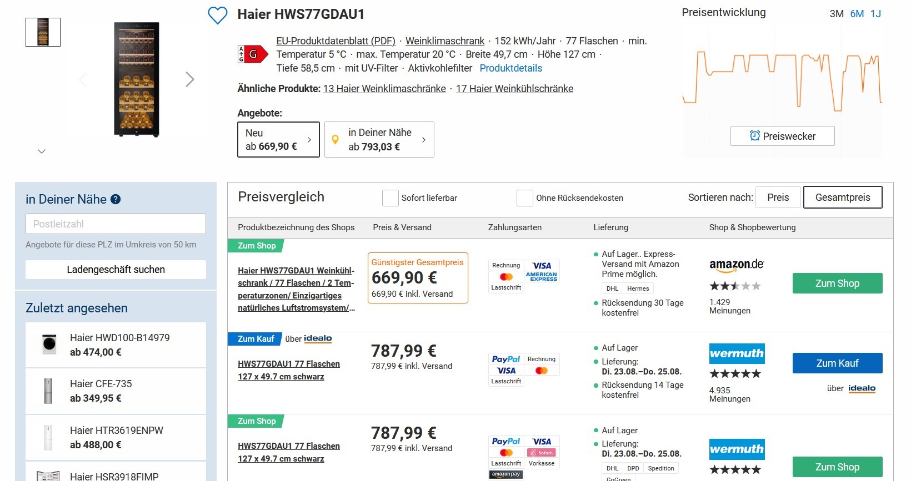Click the help icon beside in Deiner Nähe
Screen dimensions: 911x481
point(116,200)
